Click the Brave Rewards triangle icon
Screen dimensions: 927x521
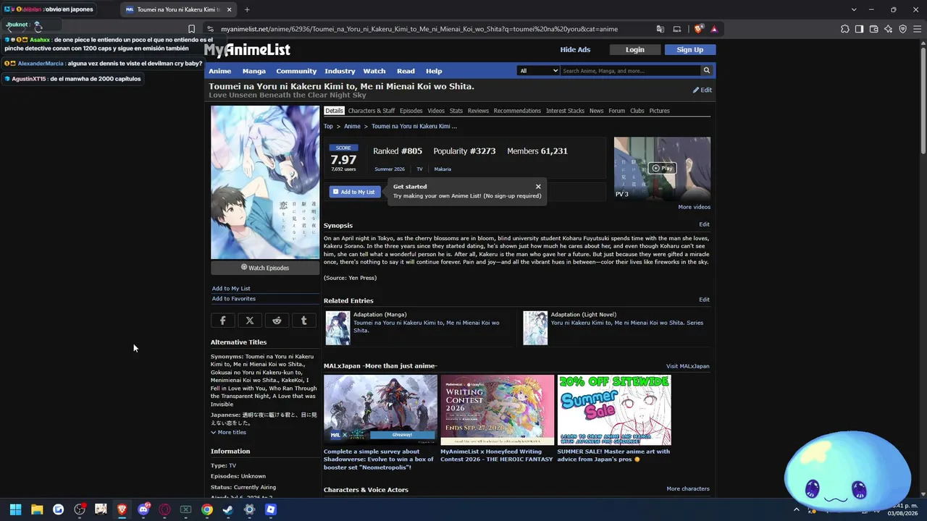[714, 29]
